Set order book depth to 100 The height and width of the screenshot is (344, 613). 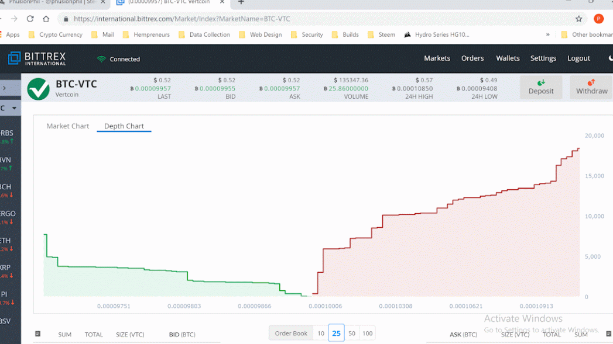click(368, 333)
